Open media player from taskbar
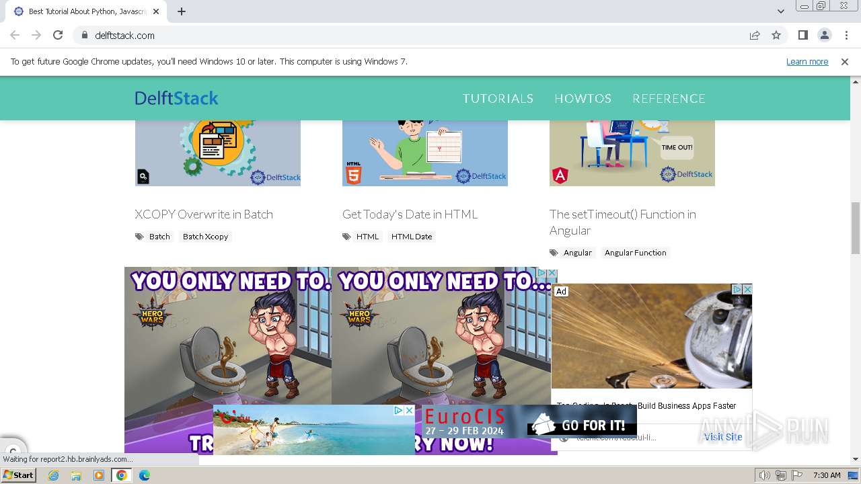 99,475
